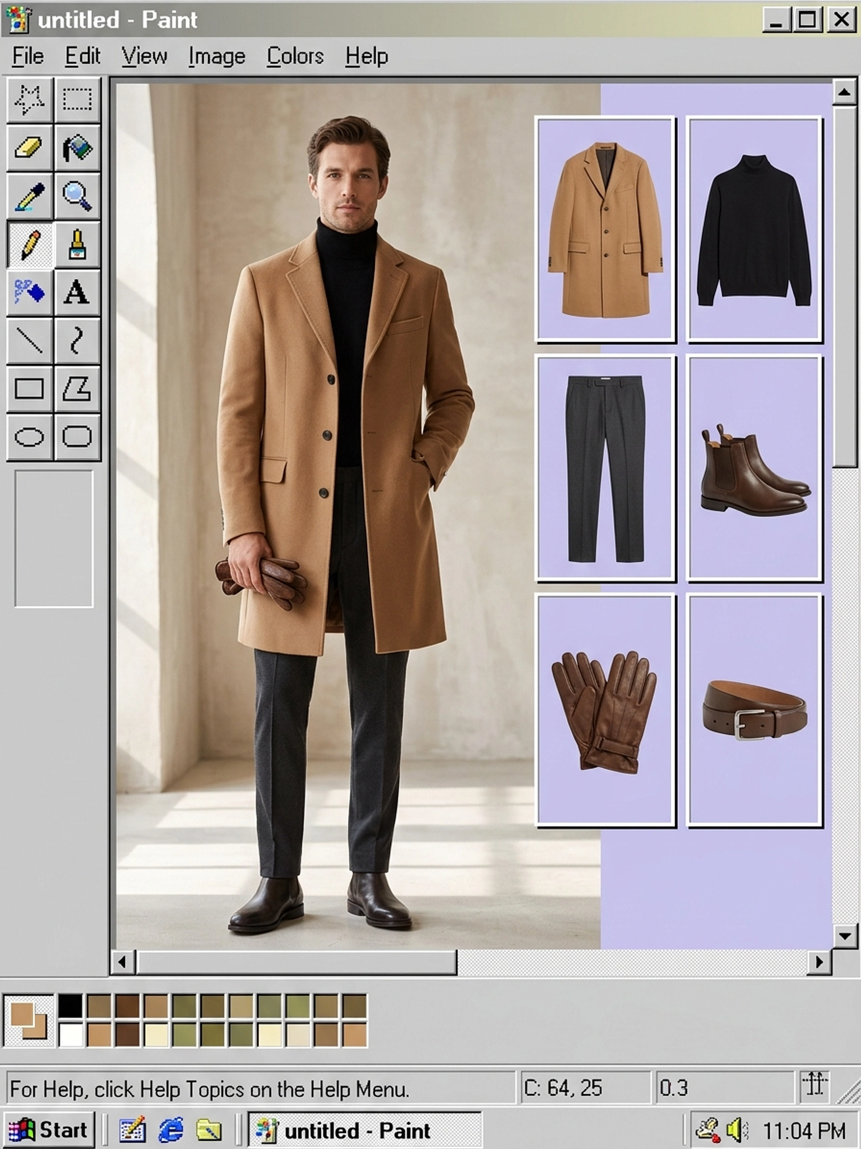The width and height of the screenshot is (861, 1149).
Task: Click the camel coat thumbnail
Action: (x=605, y=229)
